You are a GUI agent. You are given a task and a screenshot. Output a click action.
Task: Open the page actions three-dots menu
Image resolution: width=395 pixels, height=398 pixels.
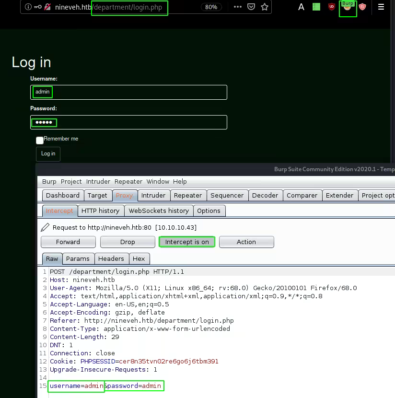pyautogui.click(x=238, y=7)
